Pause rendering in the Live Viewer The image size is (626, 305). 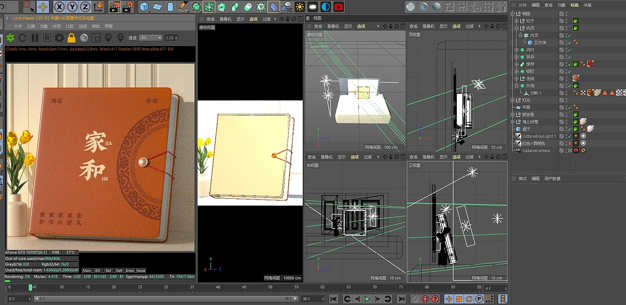(x=34, y=38)
